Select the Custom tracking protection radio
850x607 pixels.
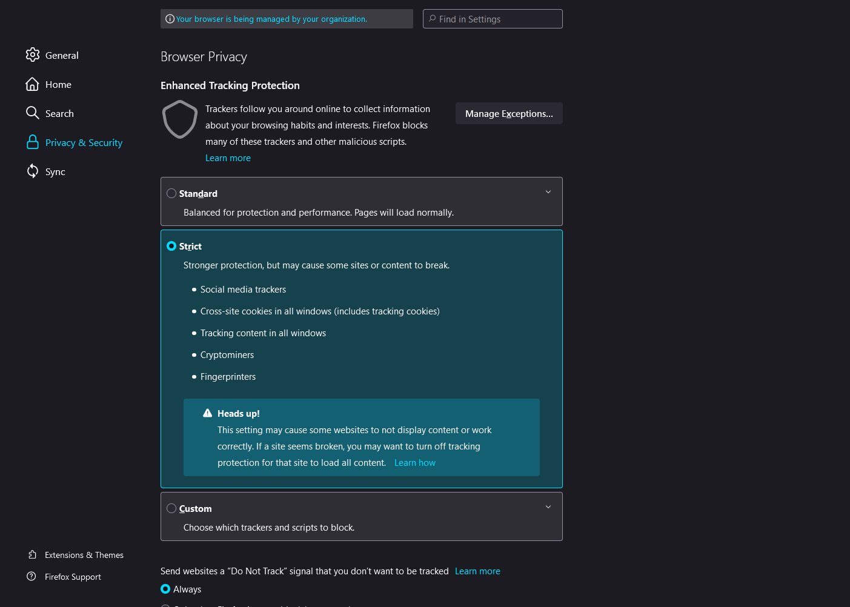(x=171, y=508)
